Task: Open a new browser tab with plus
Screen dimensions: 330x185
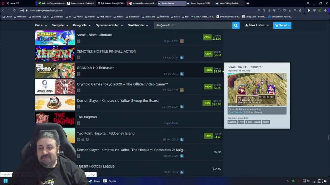Action: point(248,3)
